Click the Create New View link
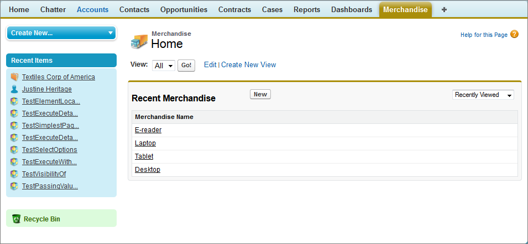The image size is (528, 244). (248, 64)
